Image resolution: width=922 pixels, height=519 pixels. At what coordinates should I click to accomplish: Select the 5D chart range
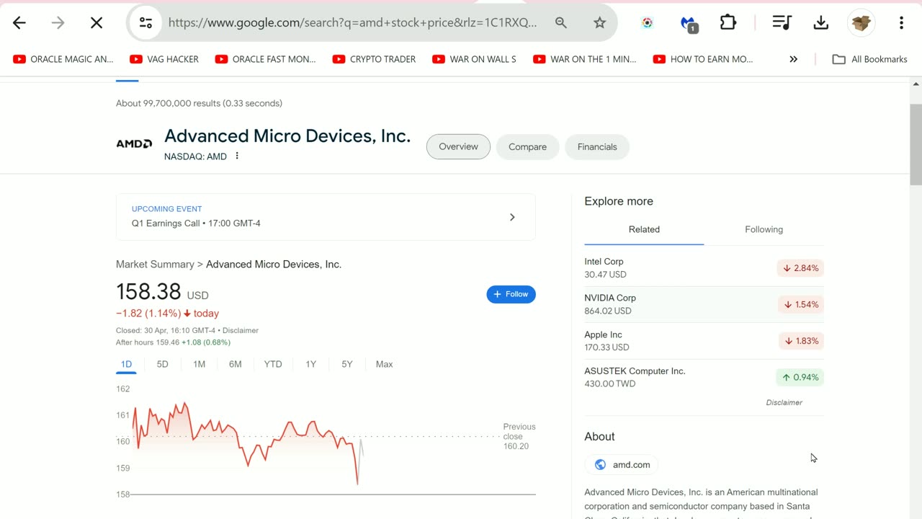tap(163, 364)
